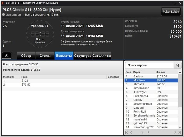This screenshot has width=184, height=137.
Task: Click PokerStars logo in title bar
Action: click(2, 3)
